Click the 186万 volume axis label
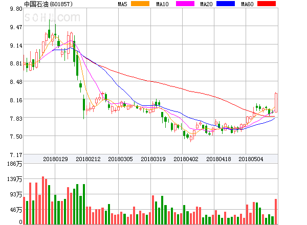This screenshot has width=307, height=225. click(x=15, y=164)
